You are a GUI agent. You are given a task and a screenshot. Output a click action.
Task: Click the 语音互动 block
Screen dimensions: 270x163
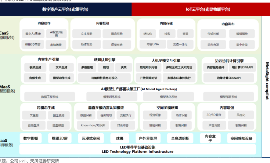[117, 34]
